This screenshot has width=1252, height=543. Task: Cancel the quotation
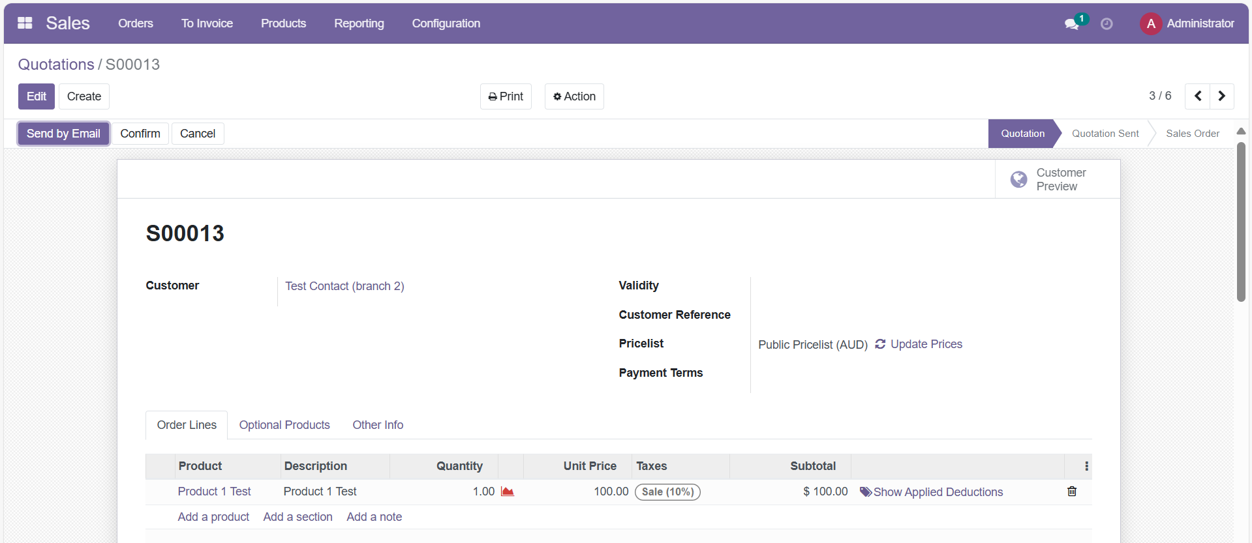[198, 134]
